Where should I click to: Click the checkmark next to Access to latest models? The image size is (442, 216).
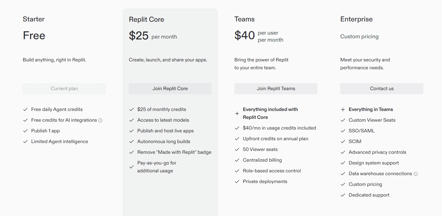click(x=131, y=120)
